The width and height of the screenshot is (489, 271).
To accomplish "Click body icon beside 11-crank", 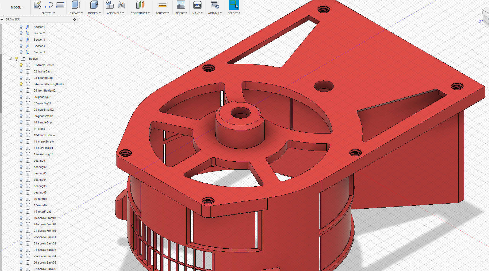I will point(28,129).
